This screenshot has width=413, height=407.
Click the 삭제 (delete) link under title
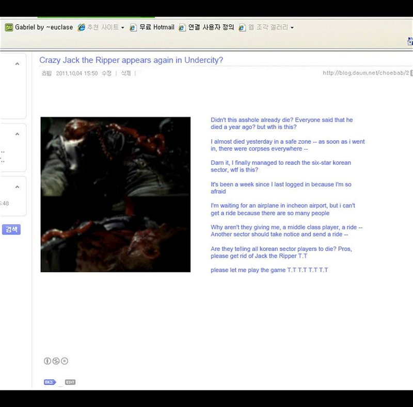click(125, 74)
